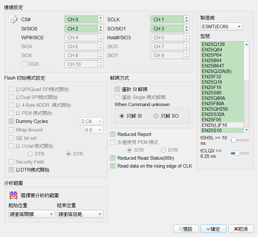Select model EN25F80A in the list
The width and height of the screenshot is (258, 237).
(x=222, y=104)
